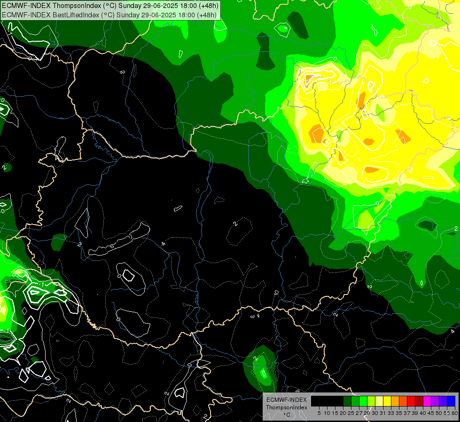The image size is (460, 422).
Task: Click the legend unit '°C'
Action: pyautogui.click(x=287, y=415)
